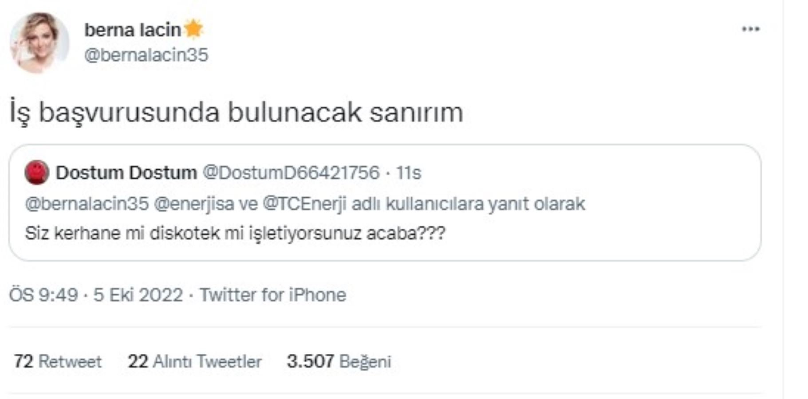This screenshot has height=399, width=808.
Task: Open berna lacin's profile picture
Action: 38,38
